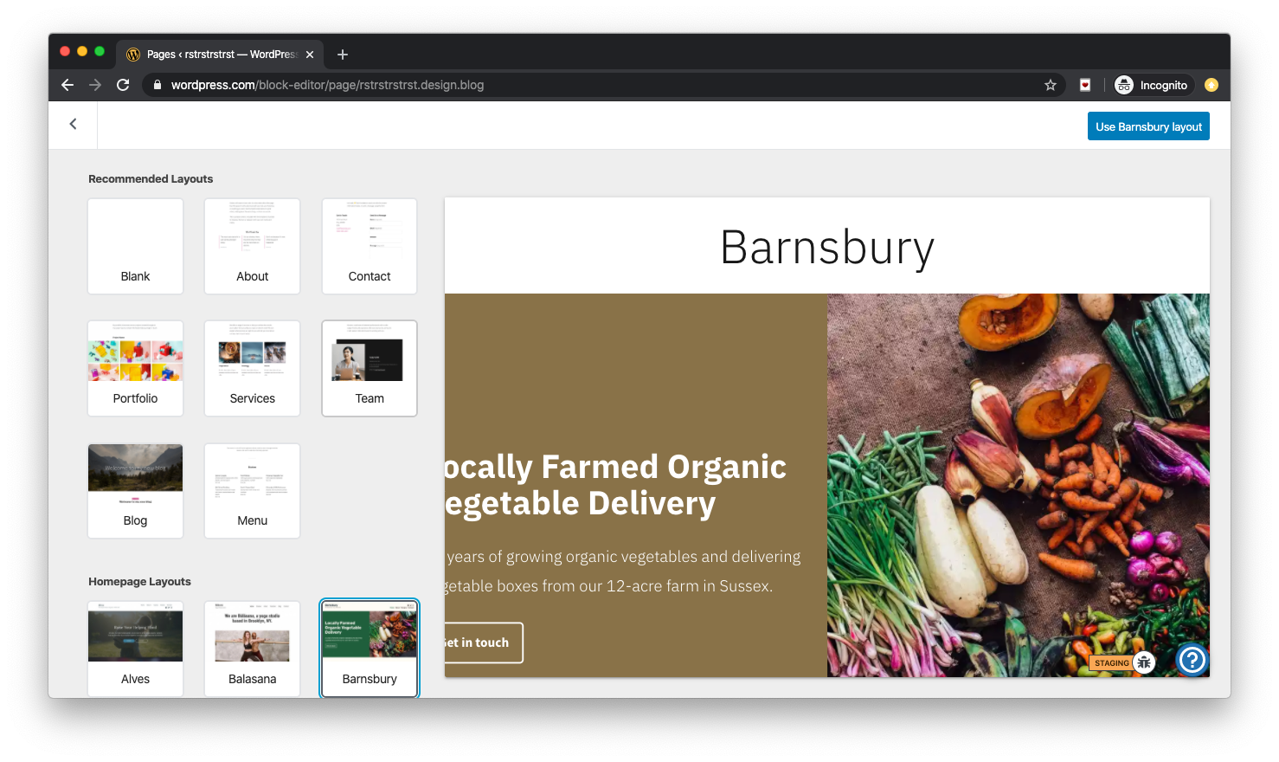Go back using the browser back arrow
The image size is (1279, 762).
(x=67, y=85)
